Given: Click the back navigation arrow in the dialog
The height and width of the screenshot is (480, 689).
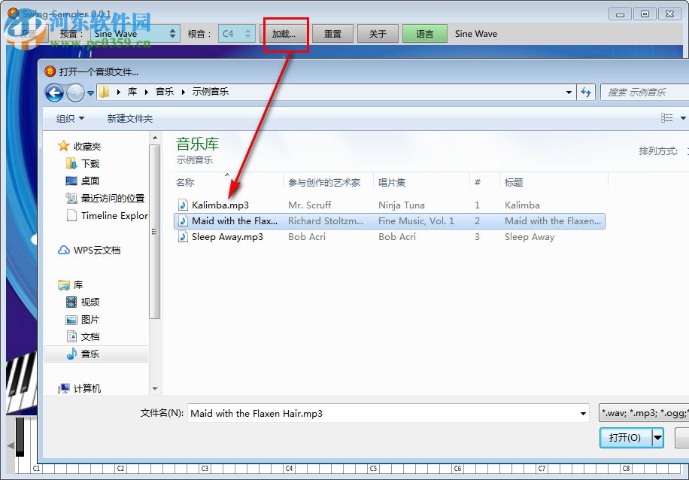Looking at the screenshot, I should coord(53,92).
